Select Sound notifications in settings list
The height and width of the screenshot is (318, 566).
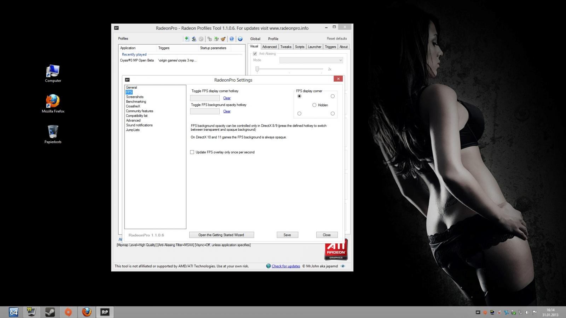coord(139,125)
